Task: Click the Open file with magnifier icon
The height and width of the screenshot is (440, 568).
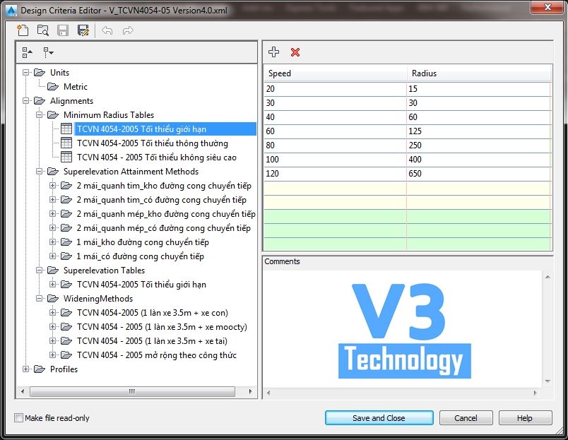Action: (x=43, y=30)
